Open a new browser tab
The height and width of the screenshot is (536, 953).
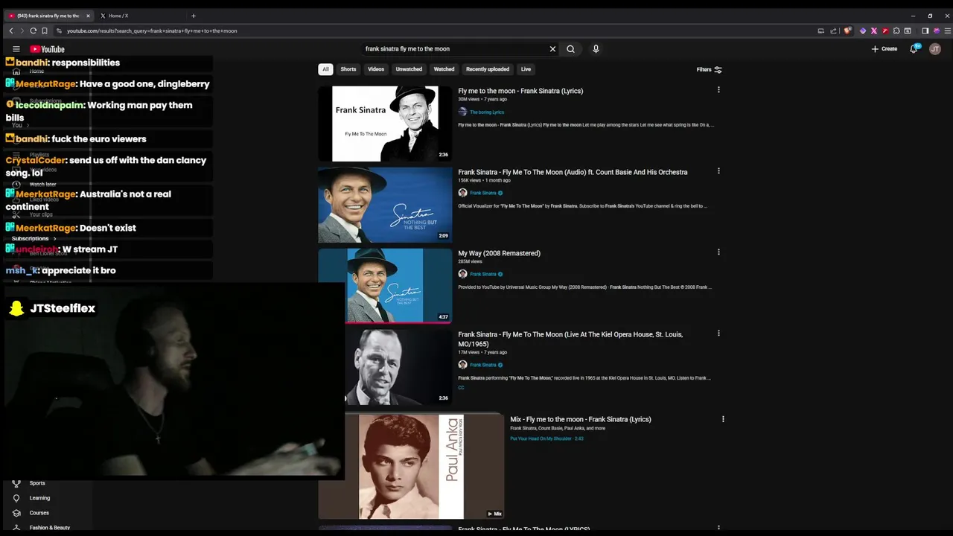193,16
